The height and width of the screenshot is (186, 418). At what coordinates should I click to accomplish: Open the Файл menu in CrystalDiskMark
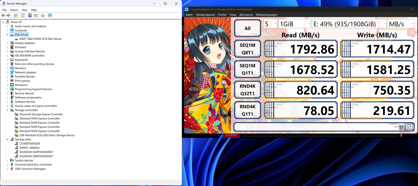coord(189,15)
